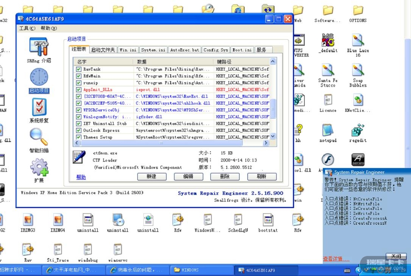Sort list by 名字 column header
Image resolution: width=411 pixels, height=276 pixels.
104,62
